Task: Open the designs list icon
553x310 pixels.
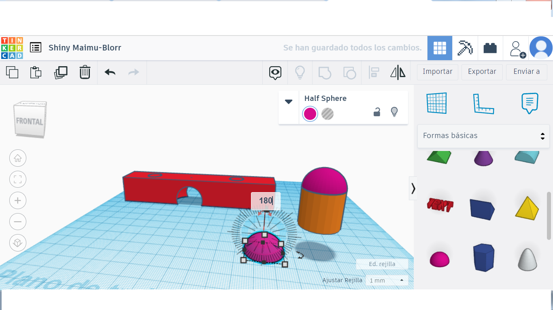Action: click(36, 48)
